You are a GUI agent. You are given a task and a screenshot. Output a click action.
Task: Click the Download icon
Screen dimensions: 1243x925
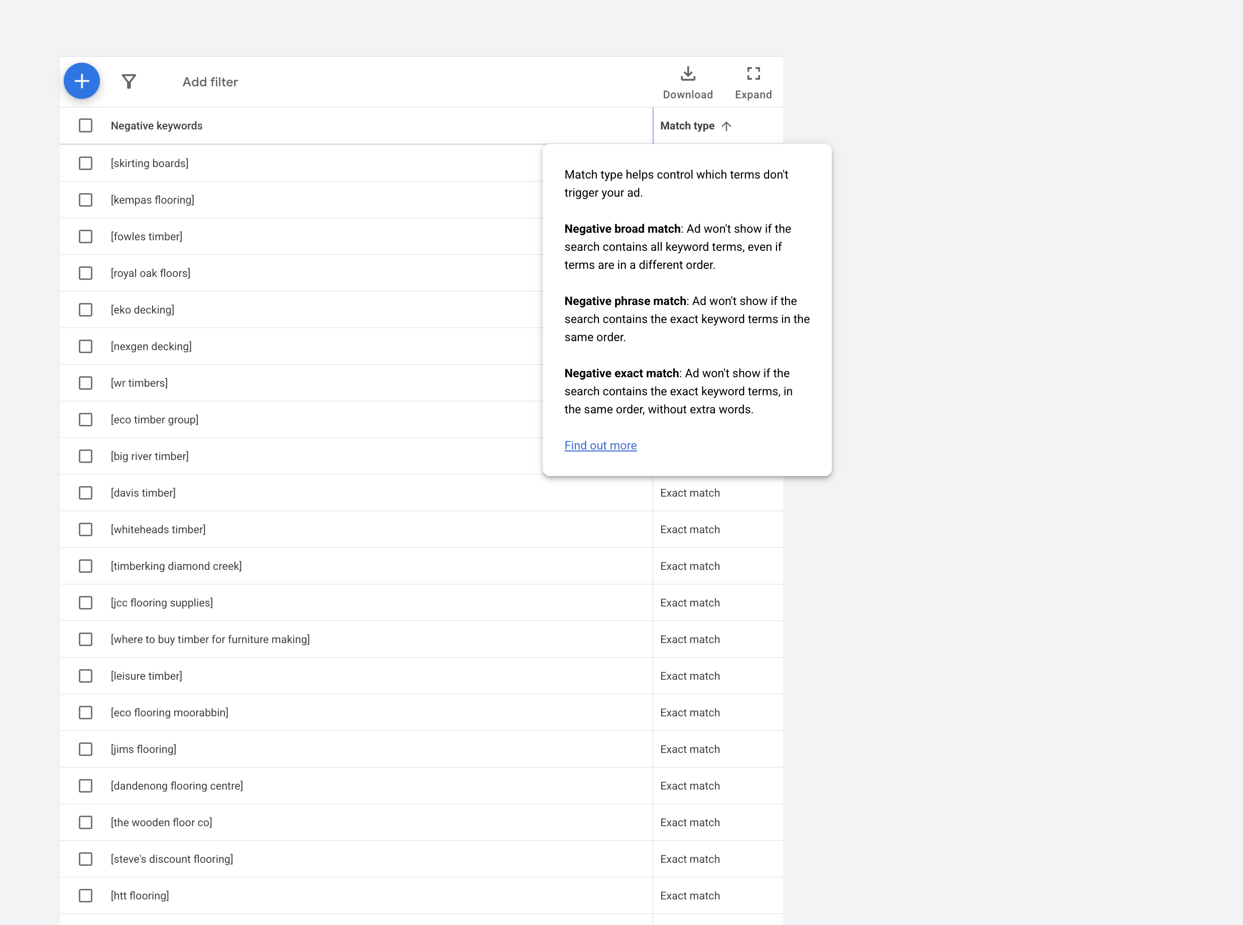pos(688,74)
